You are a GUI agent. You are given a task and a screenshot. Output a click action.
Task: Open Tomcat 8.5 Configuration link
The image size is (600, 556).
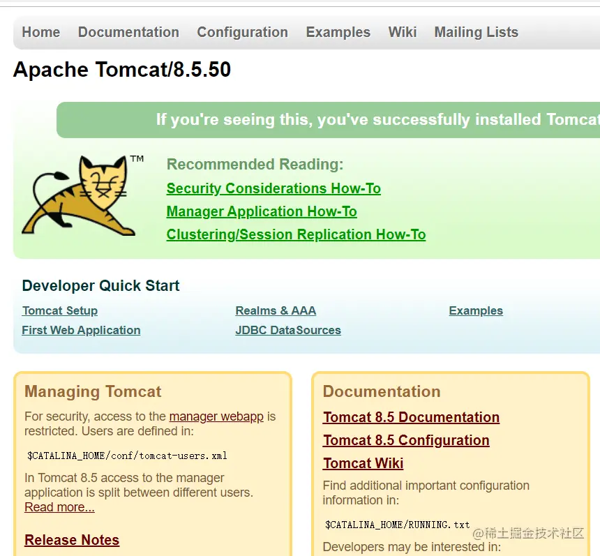pyautogui.click(x=406, y=440)
